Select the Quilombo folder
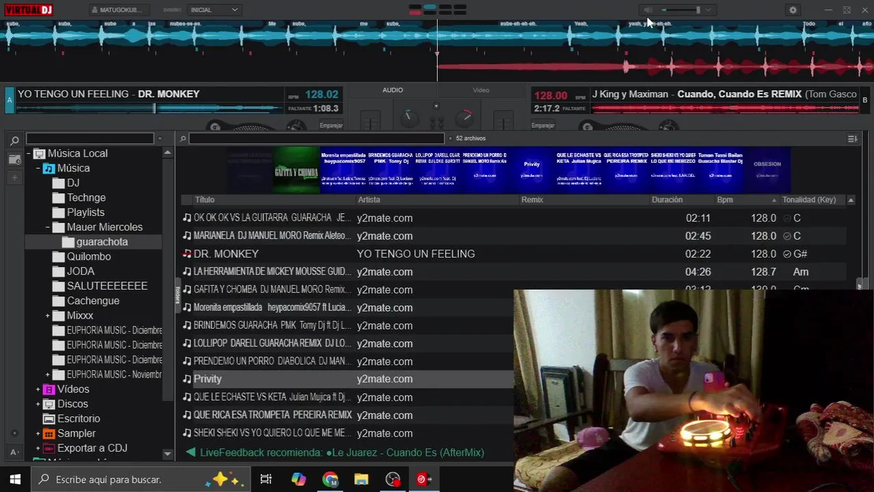Image resolution: width=874 pixels, height=492 pixels. point(89,256)
